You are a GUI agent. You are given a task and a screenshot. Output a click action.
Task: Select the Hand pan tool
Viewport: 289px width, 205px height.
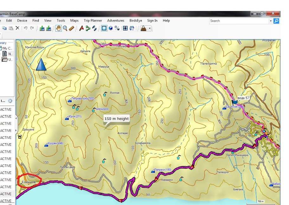click(x=58, y=28)
